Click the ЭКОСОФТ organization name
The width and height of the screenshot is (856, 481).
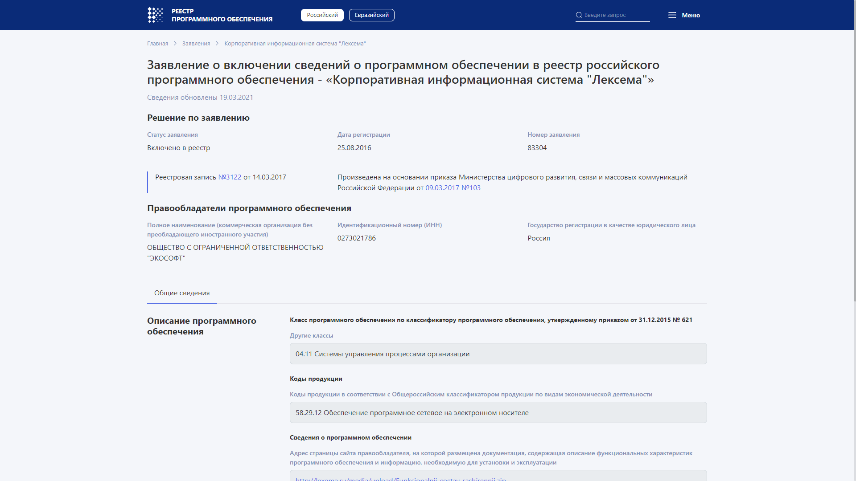click(x=235, y=253)
